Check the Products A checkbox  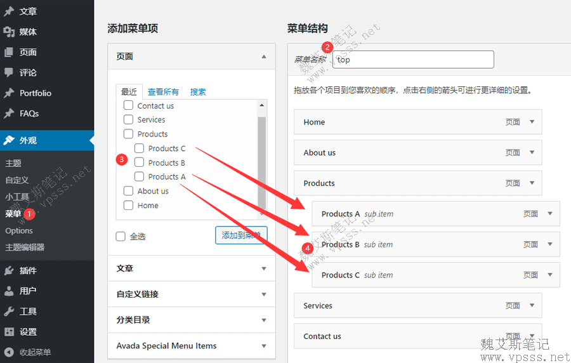click(139, 176)
